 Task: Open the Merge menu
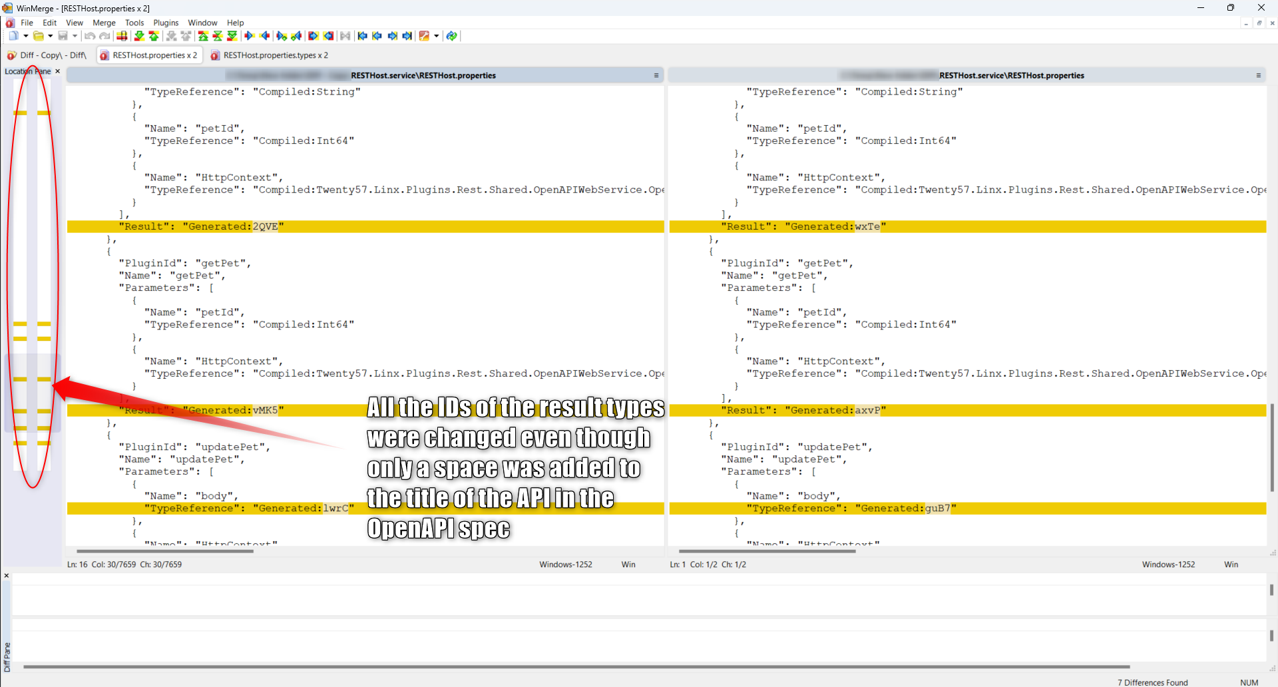(104, 23)
